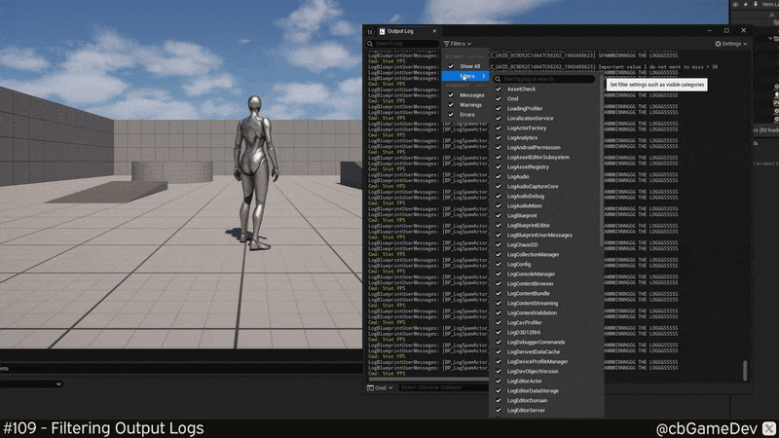Select the mannequin character in the viewport
The width and height of the screenshot is (779, 438).
(x=255, y=172)
